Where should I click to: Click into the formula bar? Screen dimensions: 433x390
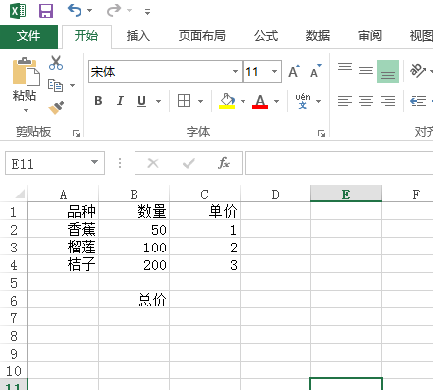339,163
